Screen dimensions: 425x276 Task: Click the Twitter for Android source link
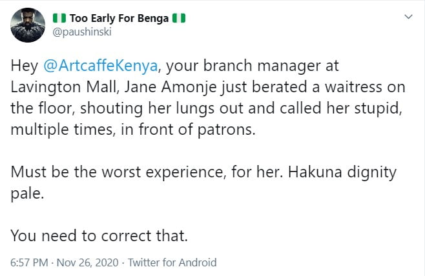(172, 262)
